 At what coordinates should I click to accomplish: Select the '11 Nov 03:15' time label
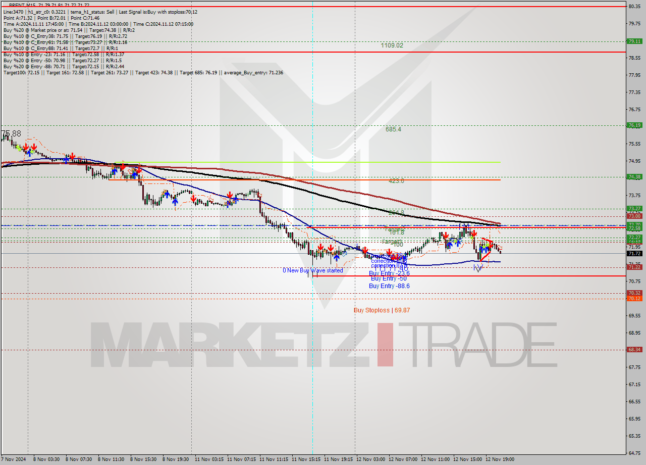coord(209,459)
